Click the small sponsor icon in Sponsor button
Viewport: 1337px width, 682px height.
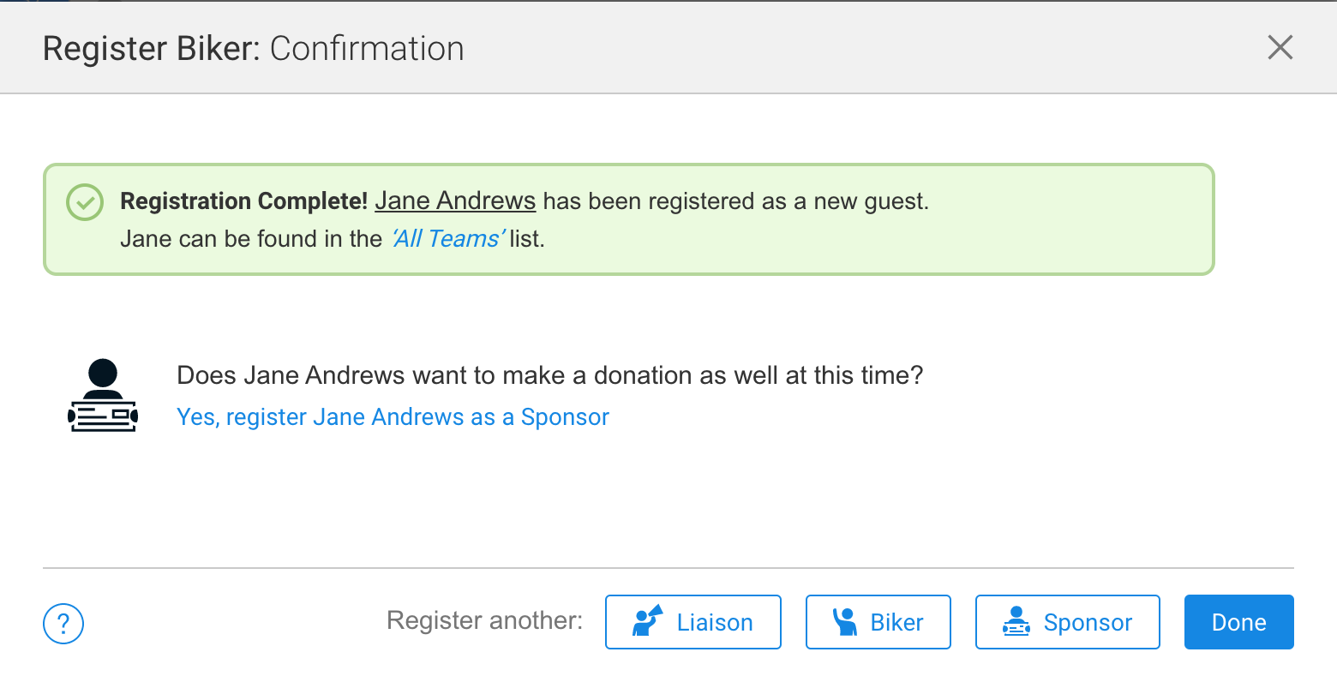(x=1016, y=621)
